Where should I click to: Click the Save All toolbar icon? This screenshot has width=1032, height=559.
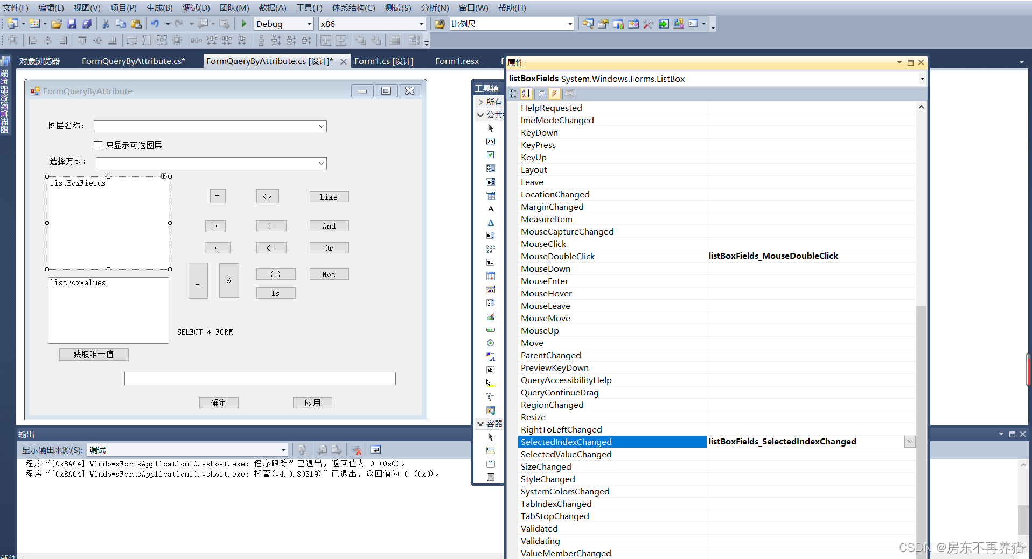click(x=86, y=24)
